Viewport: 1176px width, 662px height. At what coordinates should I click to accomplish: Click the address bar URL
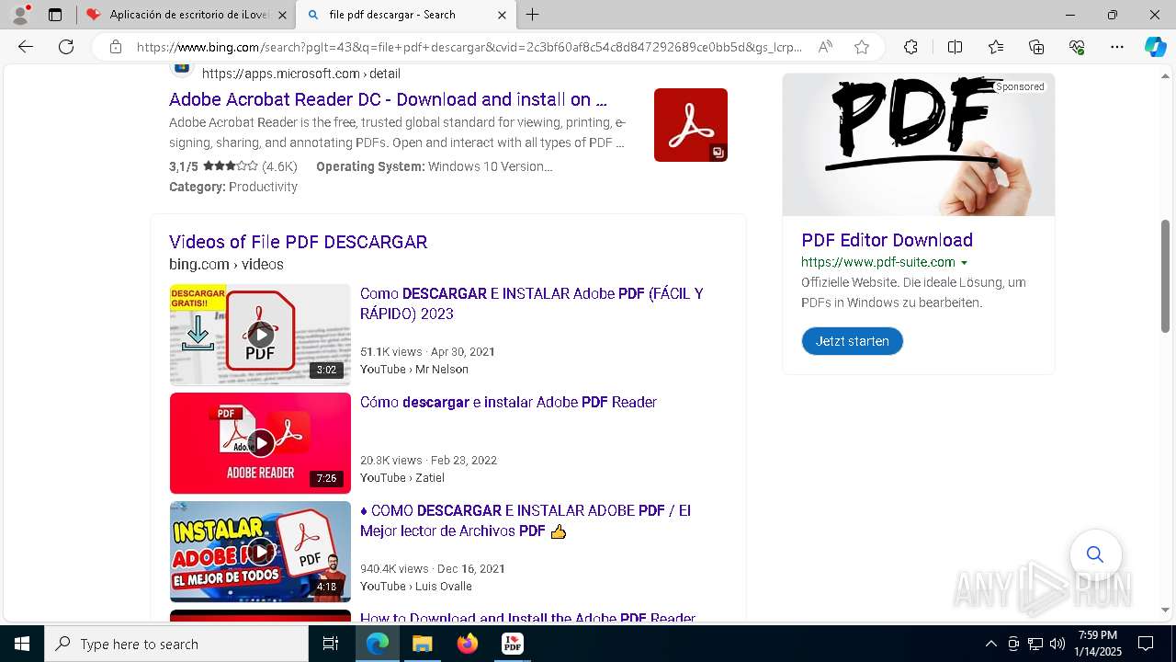[469, 47]
